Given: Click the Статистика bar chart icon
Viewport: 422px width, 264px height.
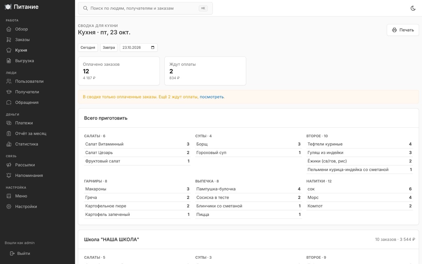Looking at the screenshot, I should coord(9,144).
